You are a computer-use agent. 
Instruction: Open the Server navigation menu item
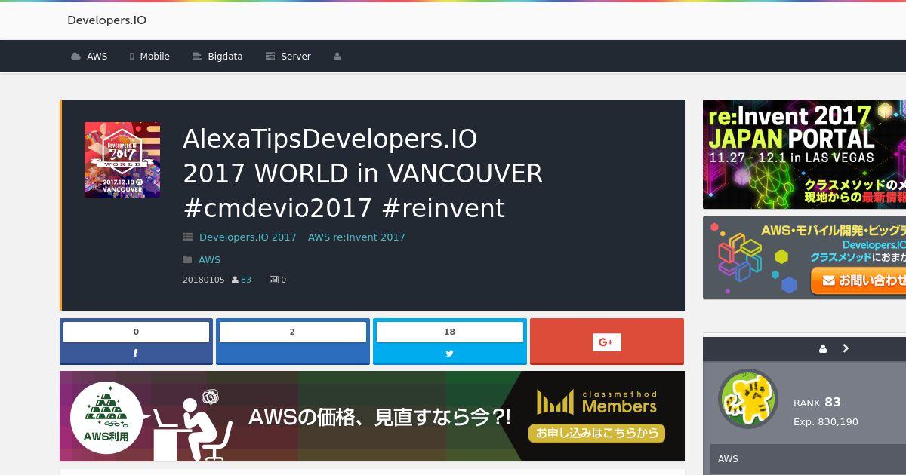288,57
